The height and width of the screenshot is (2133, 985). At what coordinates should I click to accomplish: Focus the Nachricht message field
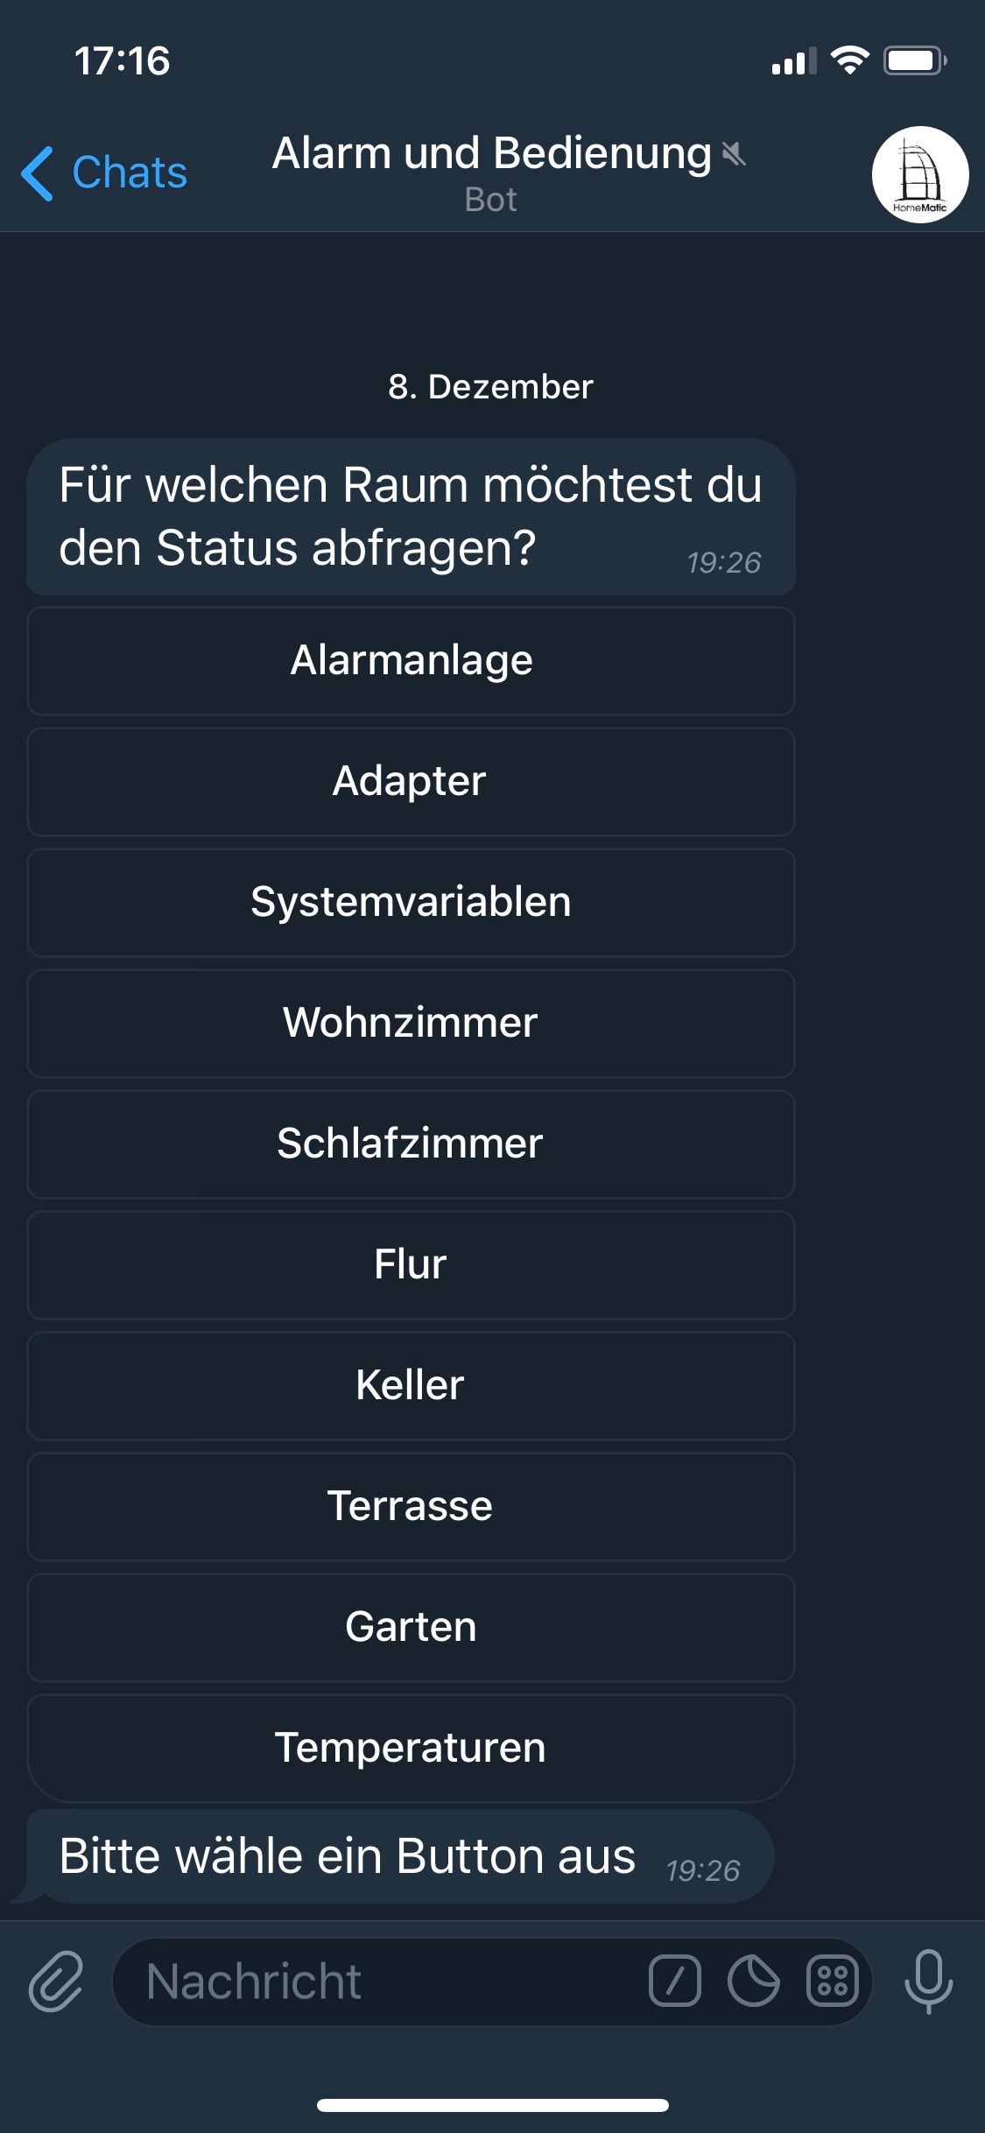point(376,1981)
